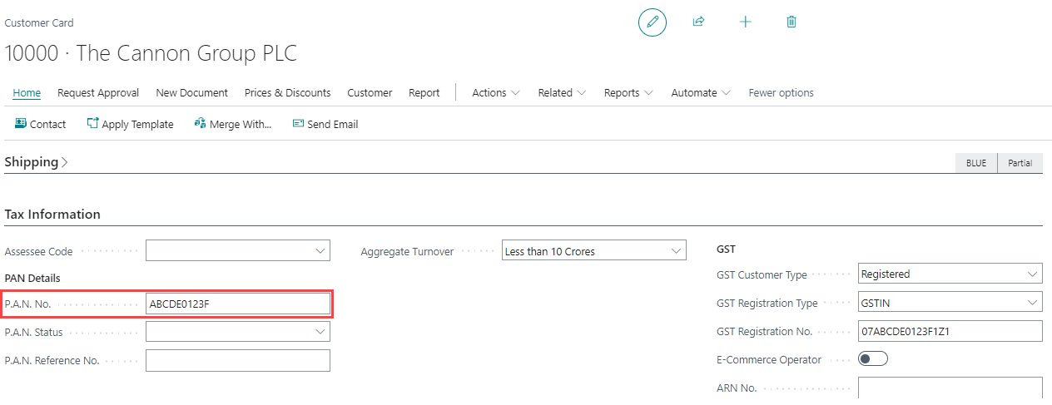The width and height of the screenshot is (1052, 405).
Task: Expand the Shipping section
Action: click(36, 162)
